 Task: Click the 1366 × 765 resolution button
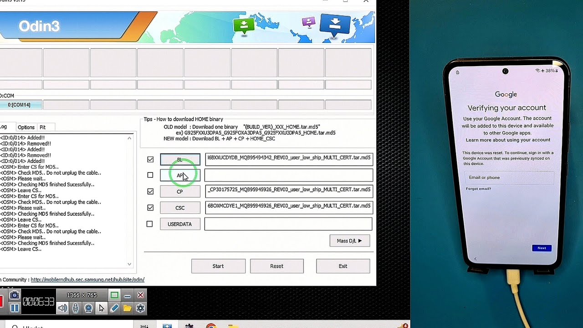pyautogui.click(x=82, y=295)
